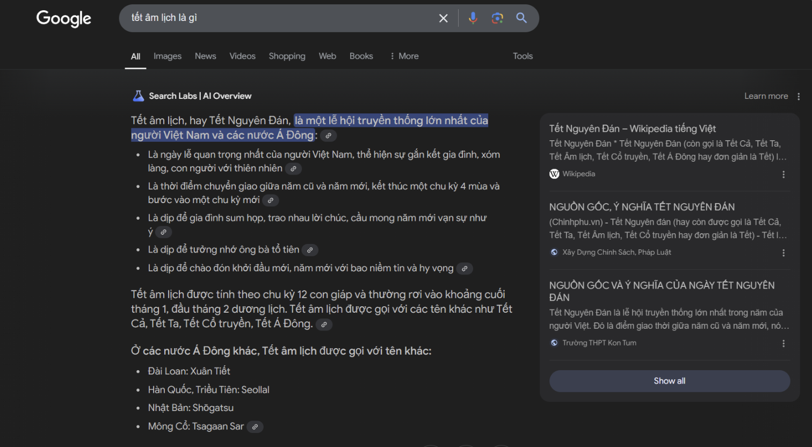The width and height of the screenshot is (812, 447).
Task: Switch to the News tab
Action: click(x=205, y=56)
